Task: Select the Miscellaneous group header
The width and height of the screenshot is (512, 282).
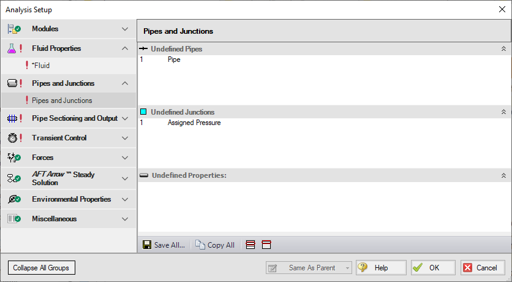Action: click(69, 219)
